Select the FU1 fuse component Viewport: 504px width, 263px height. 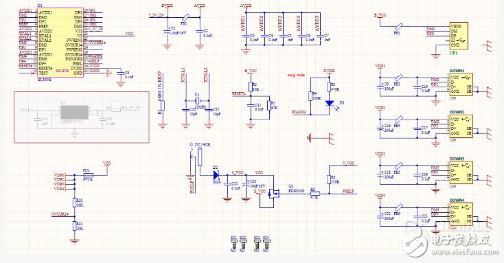point(89,175)
